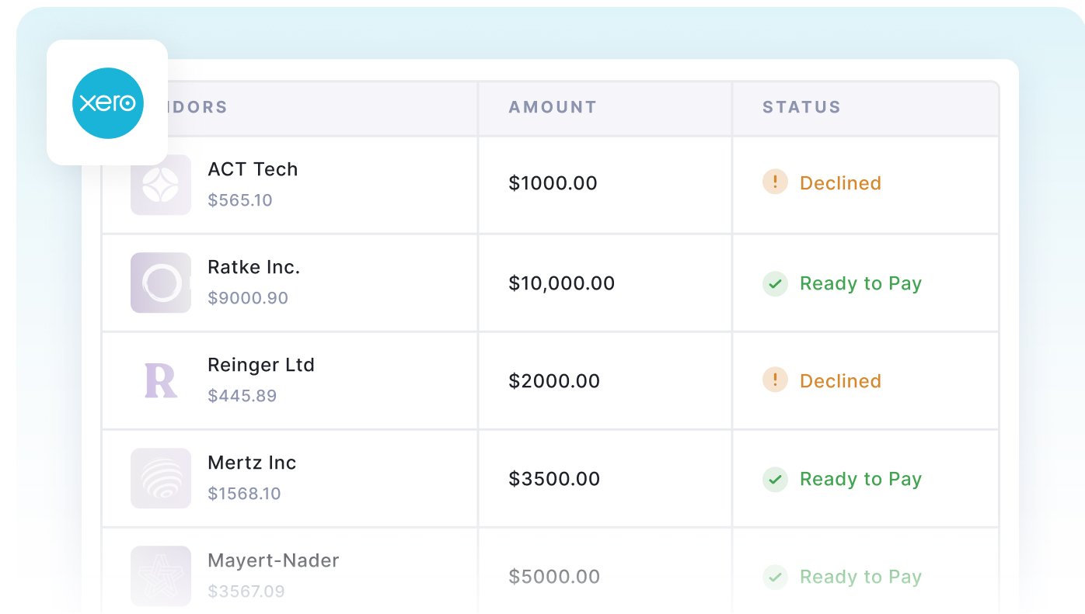This screenshot has height=614, width=1085.
Task: Click the Xero logo icon
Action: [108, 103]
